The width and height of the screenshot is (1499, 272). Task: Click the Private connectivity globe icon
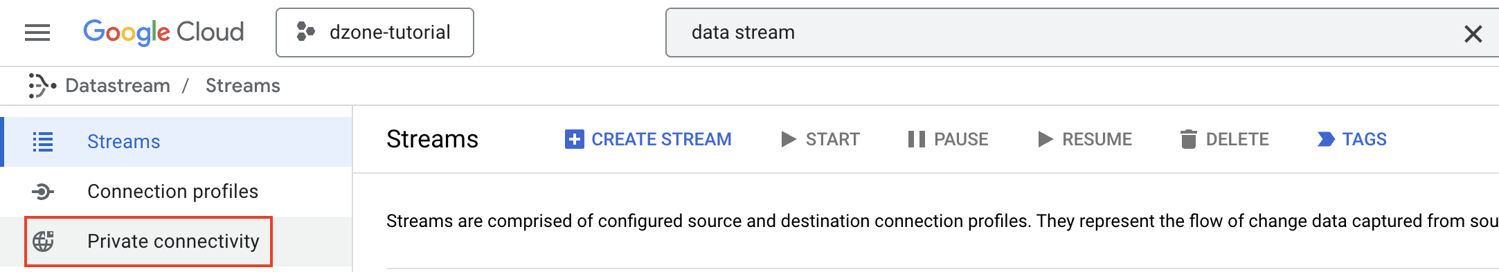[43, 242]
